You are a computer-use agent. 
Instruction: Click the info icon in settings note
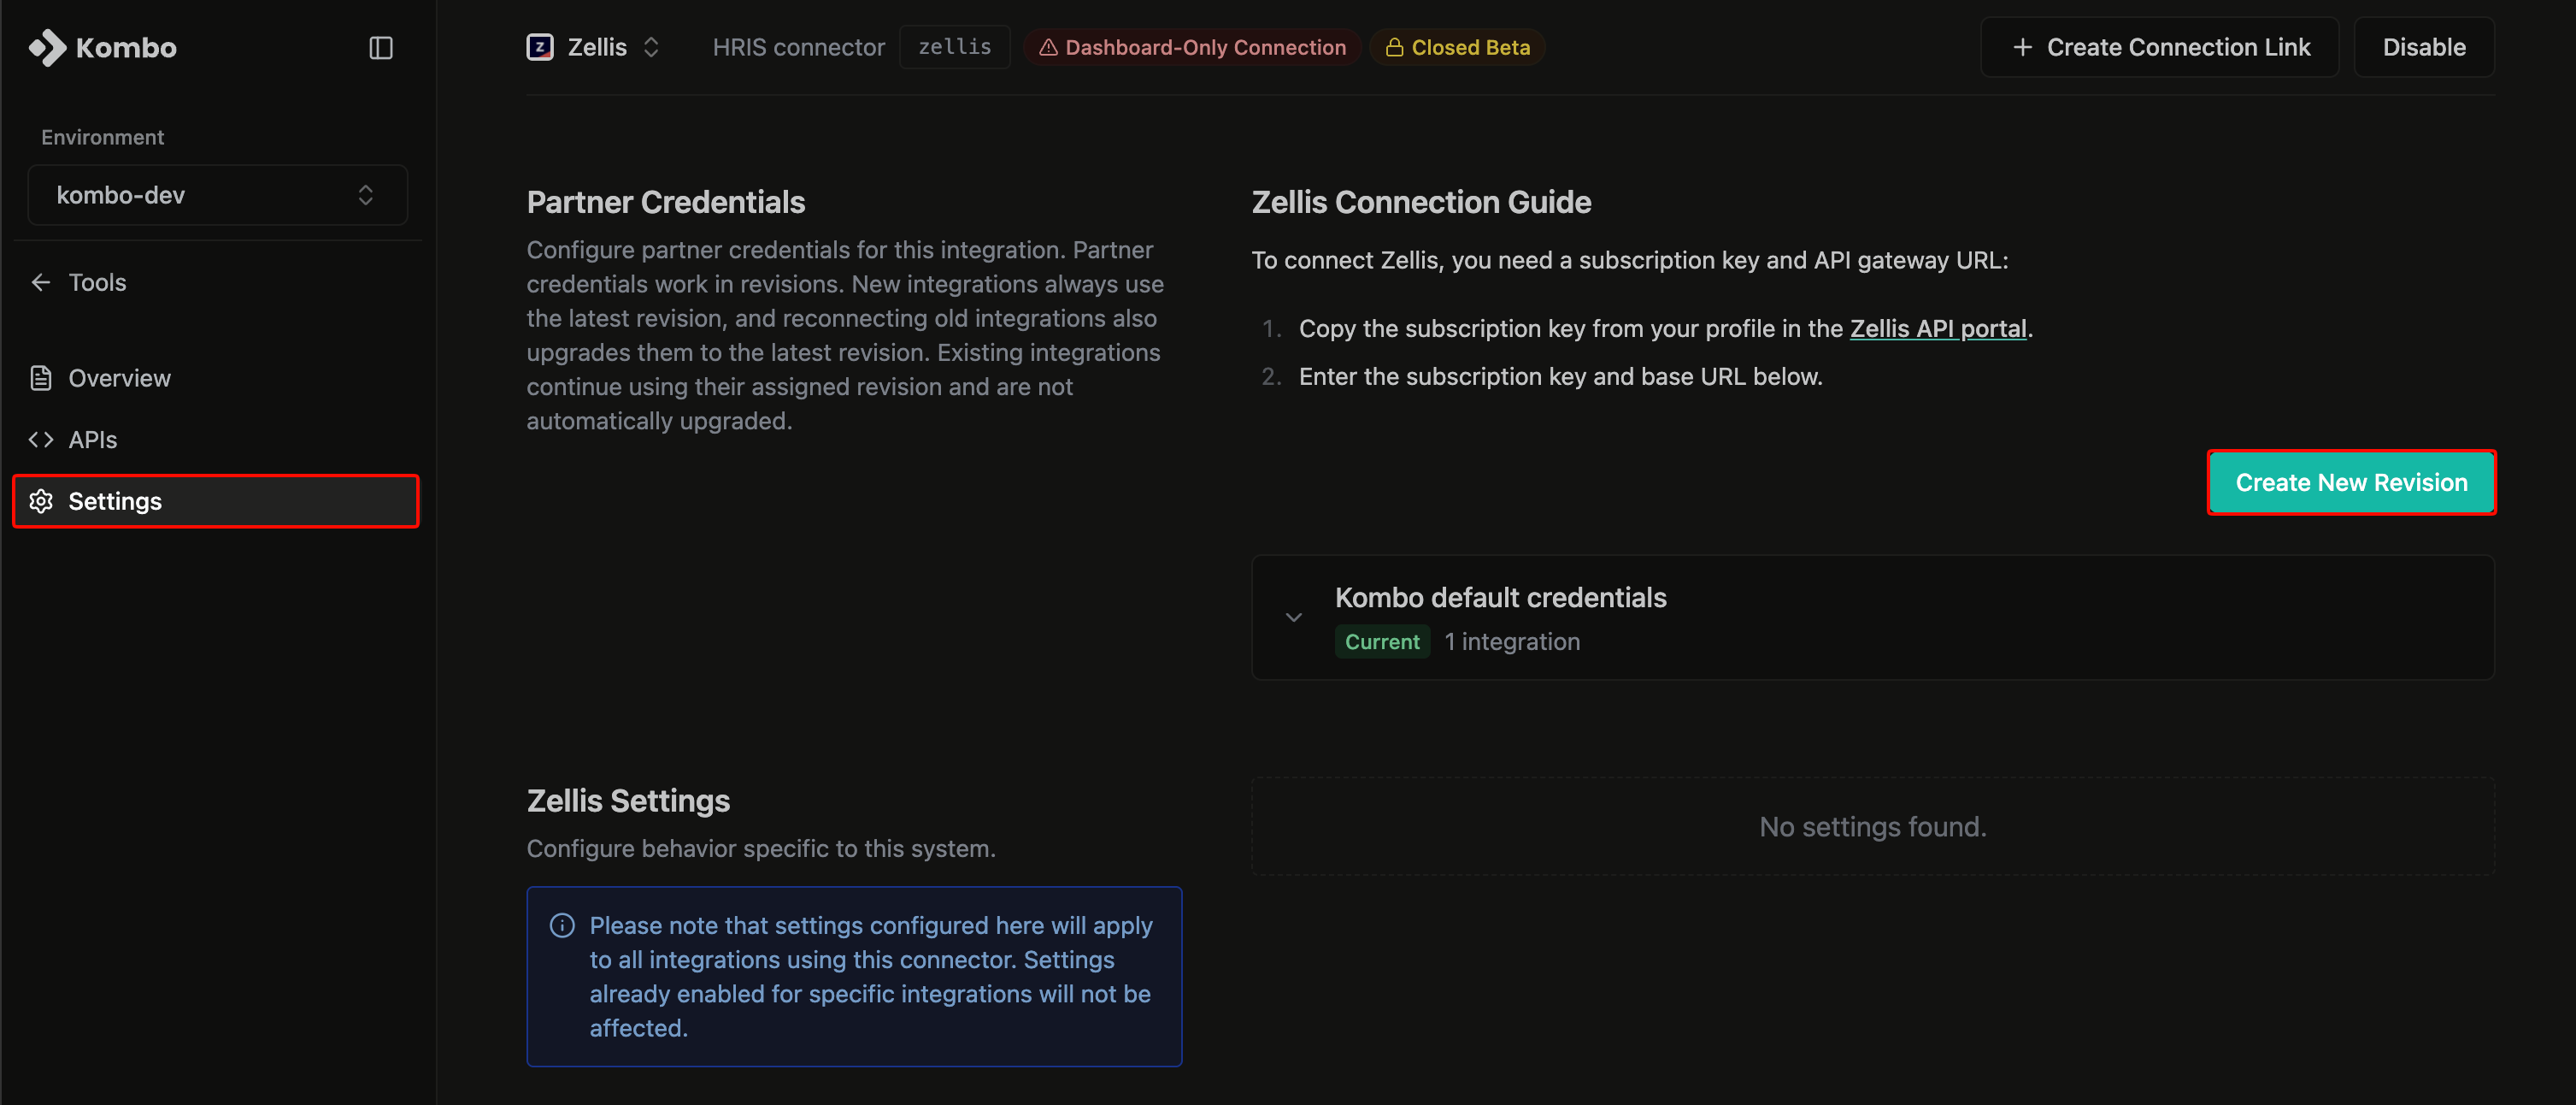562,925
